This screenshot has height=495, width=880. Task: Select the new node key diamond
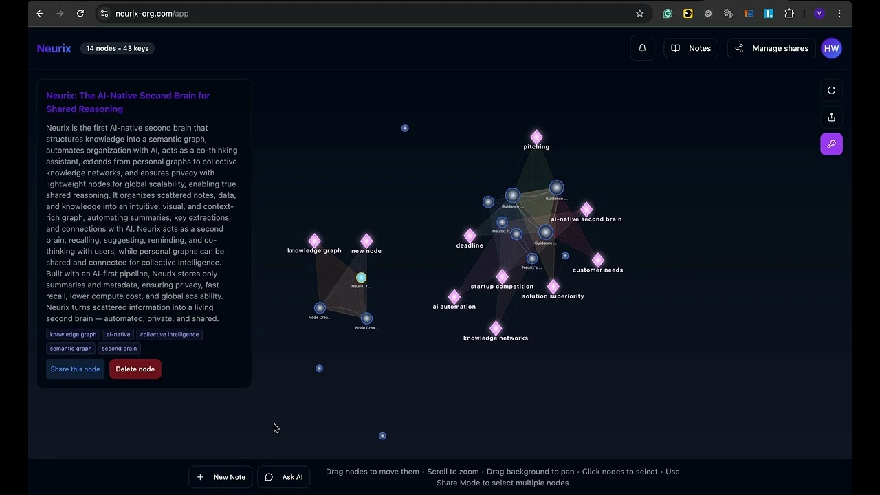[x=366, y=241]
